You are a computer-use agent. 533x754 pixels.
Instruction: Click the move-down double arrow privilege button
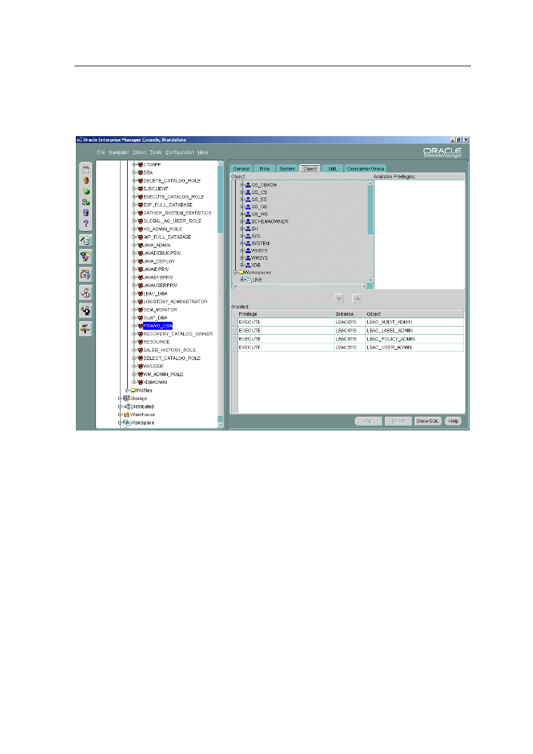tap(339, 298)
